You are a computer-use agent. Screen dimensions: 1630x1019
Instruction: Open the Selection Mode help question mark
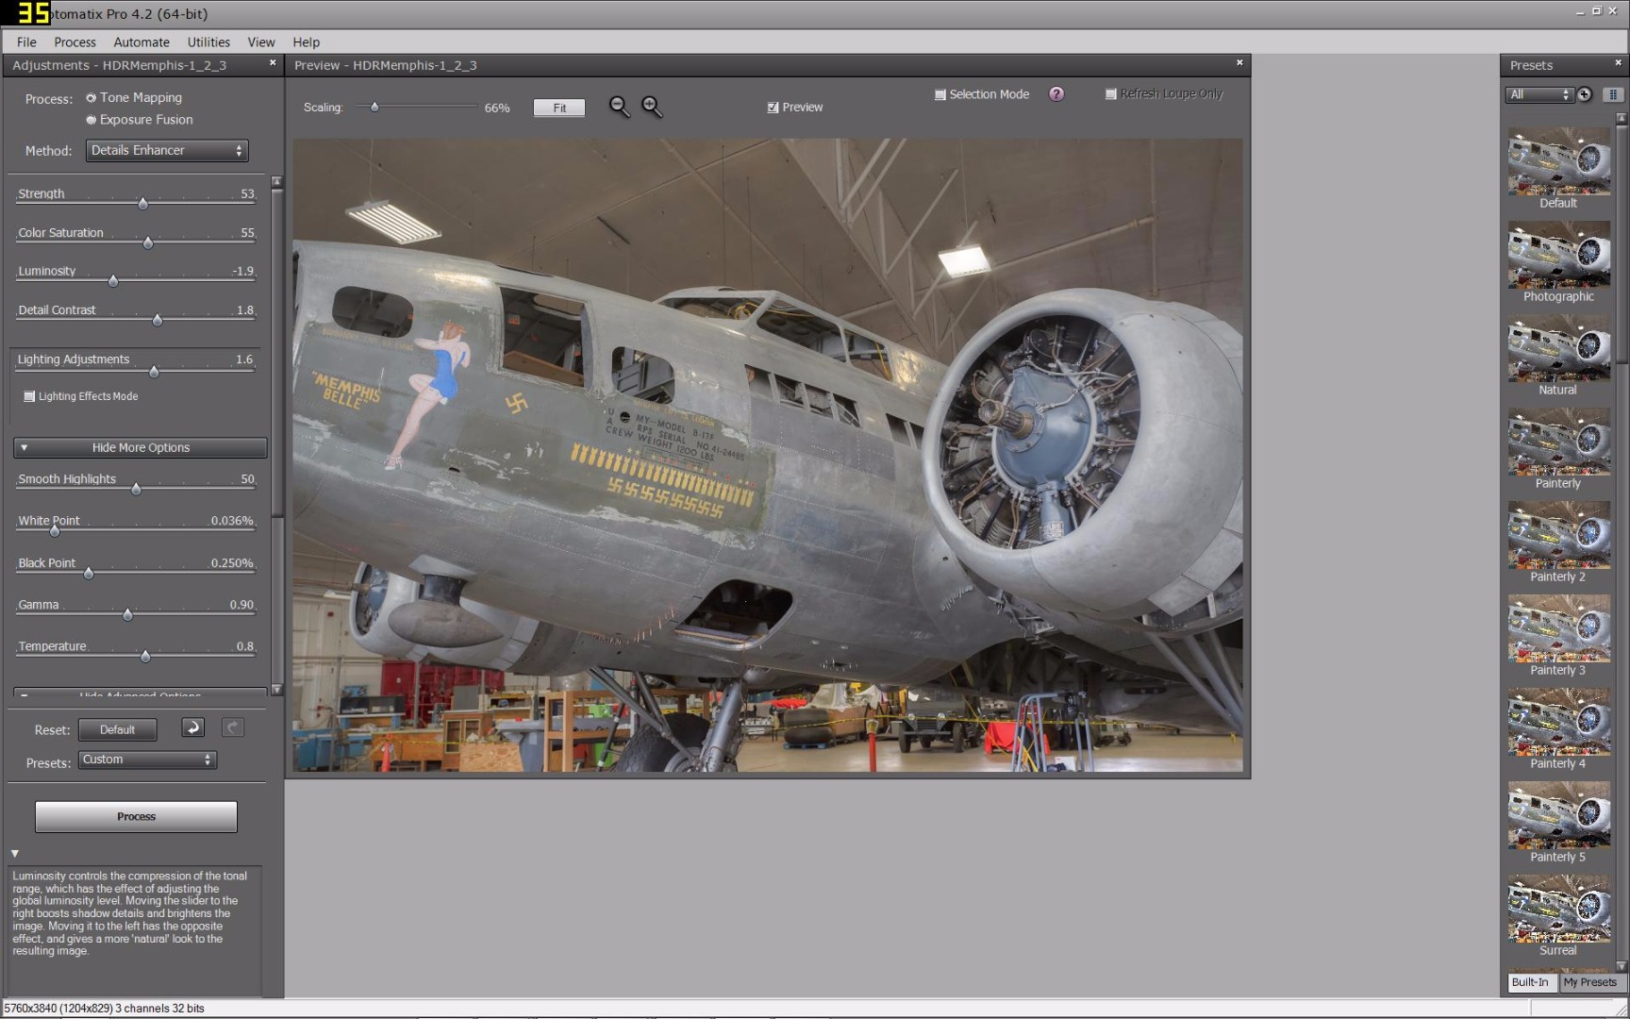click(1056, 94)
